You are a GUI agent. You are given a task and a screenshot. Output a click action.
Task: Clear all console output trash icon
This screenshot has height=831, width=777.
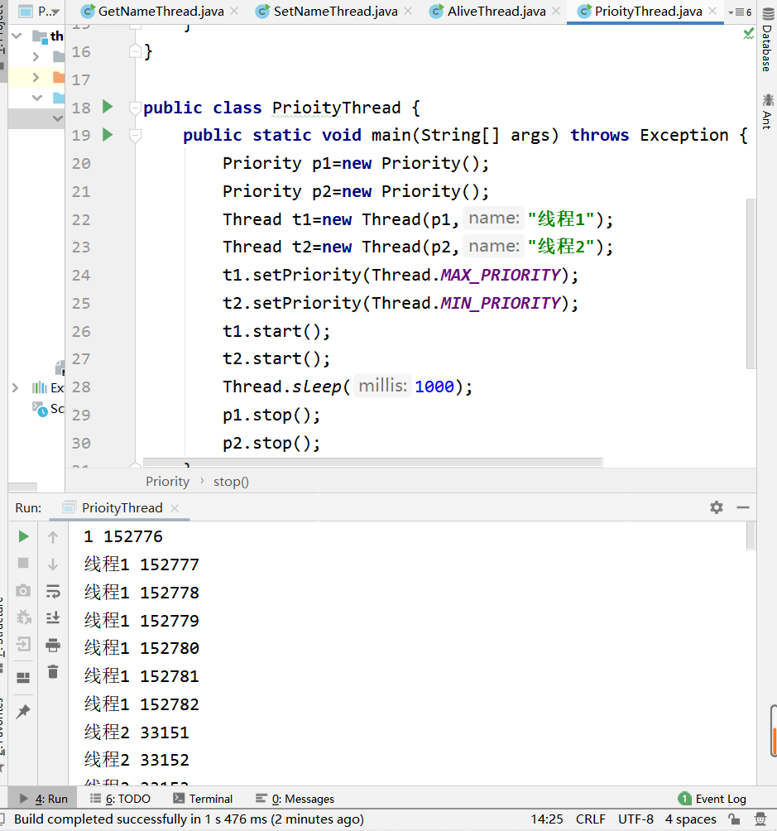53,672
